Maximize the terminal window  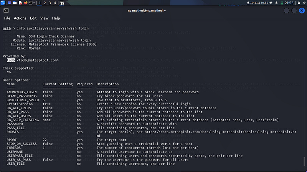pyautogui.click(x=294, y=11)
